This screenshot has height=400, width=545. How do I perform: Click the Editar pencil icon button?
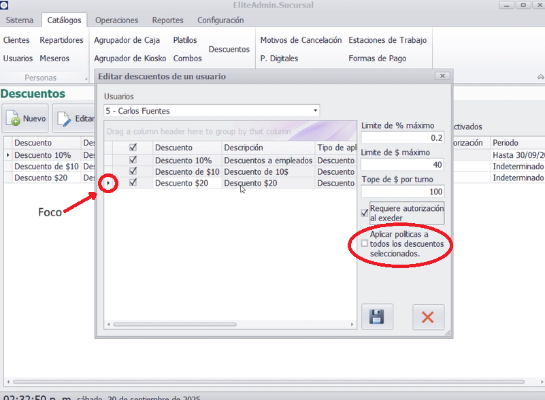click(75, 119)
